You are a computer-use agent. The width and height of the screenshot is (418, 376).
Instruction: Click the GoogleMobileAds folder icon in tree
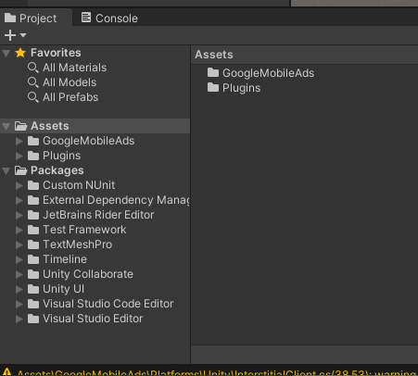point(33,141)
